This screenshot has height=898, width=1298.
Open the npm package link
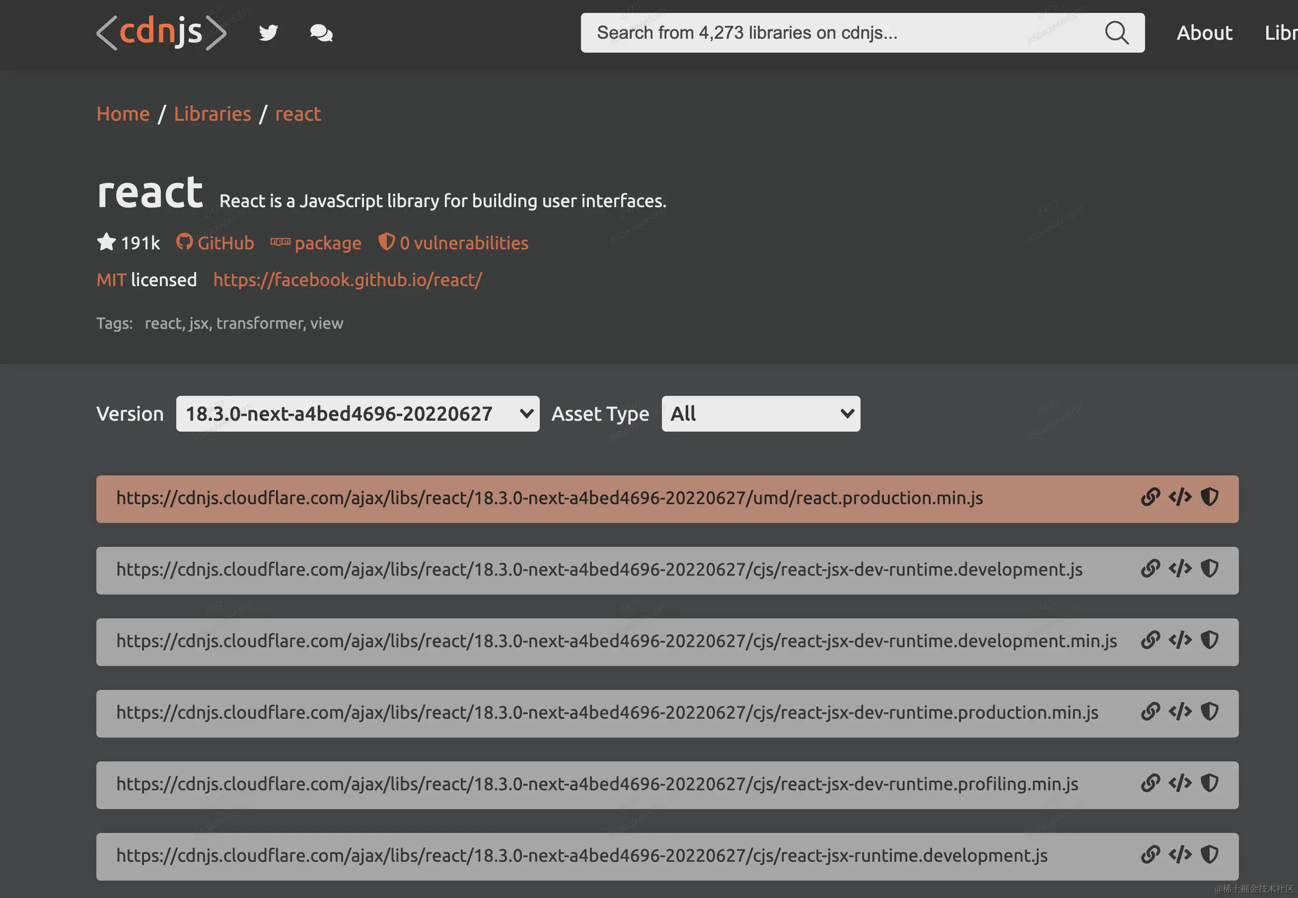[x=316, y=242]
